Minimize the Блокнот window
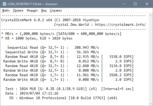 [x=124, y=4]
